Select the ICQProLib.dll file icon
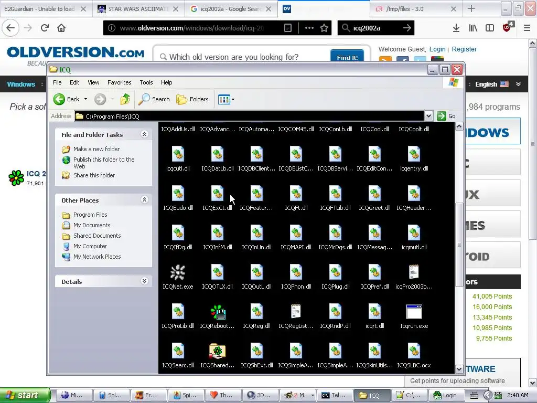 [178, 312]
